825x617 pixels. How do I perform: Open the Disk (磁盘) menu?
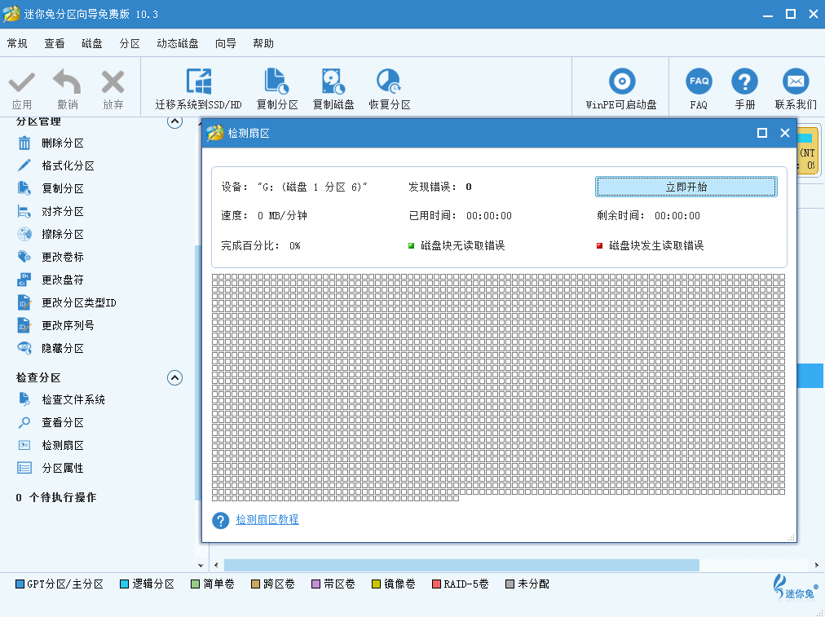click(x=92, y=43)
